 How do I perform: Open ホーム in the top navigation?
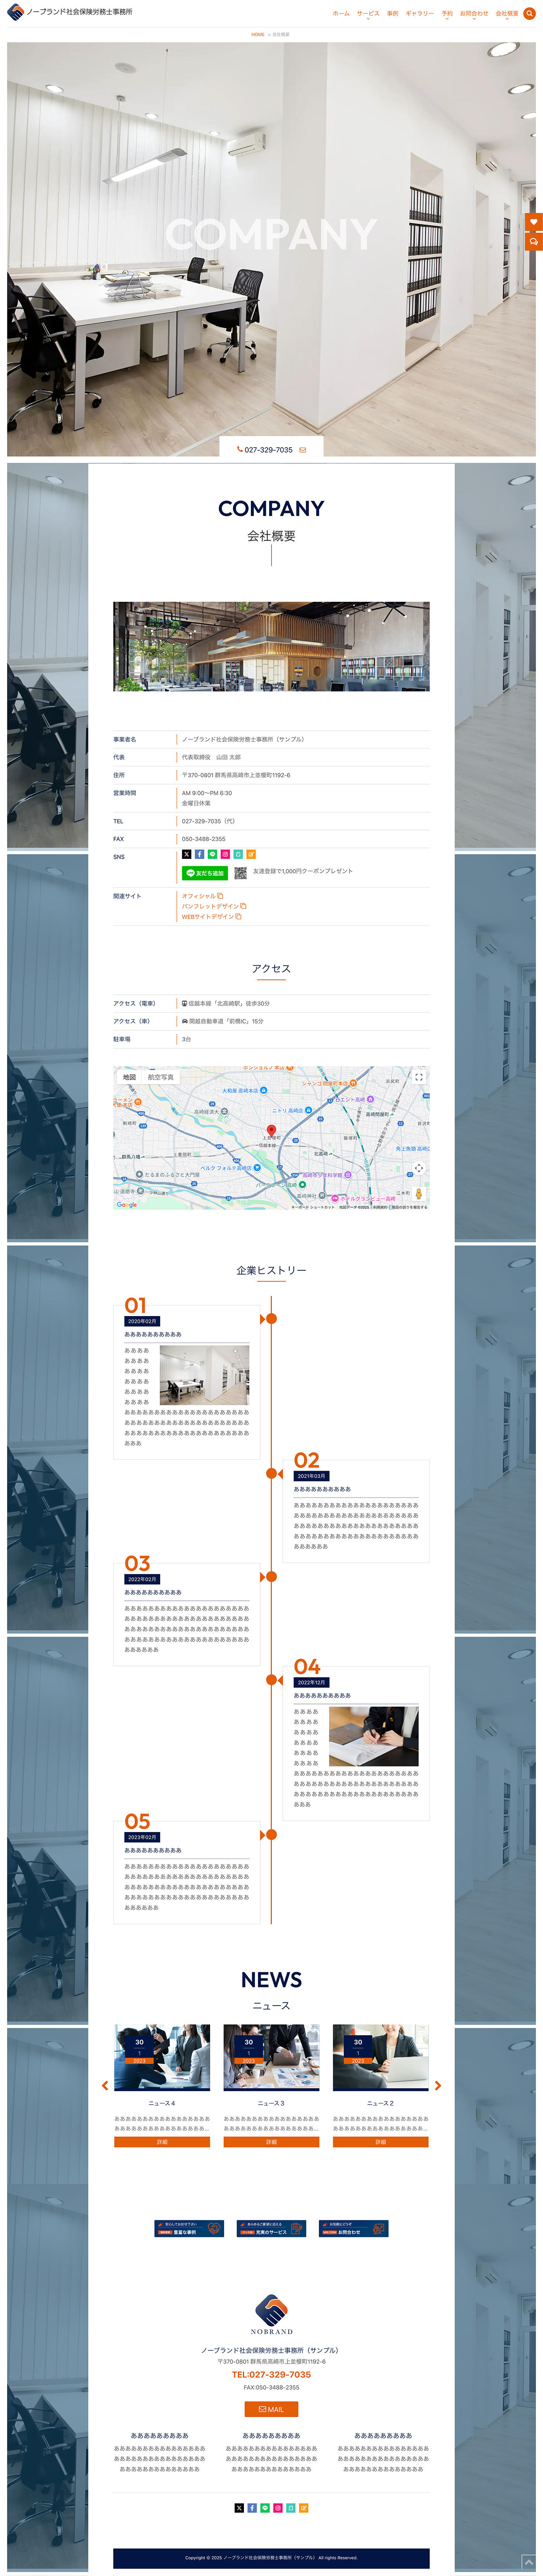tap(341, 14)
